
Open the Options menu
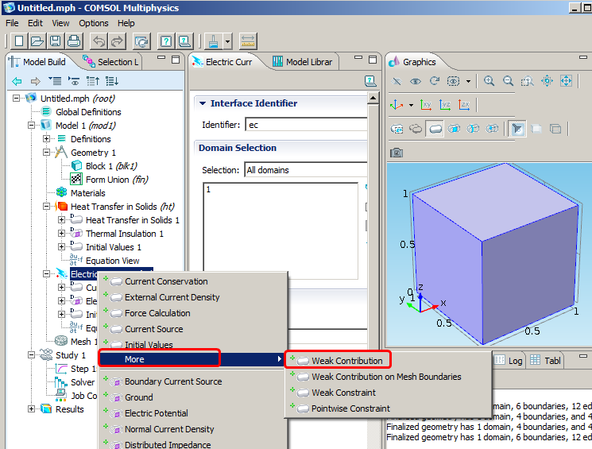point(94,23)
